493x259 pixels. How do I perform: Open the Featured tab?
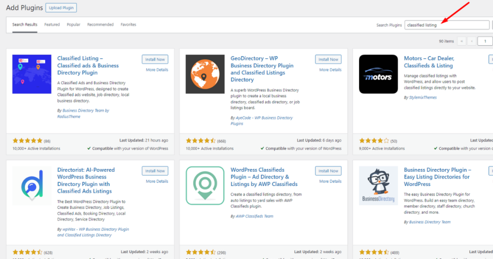click(x=52, y=25)
